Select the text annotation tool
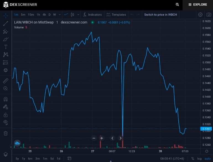This screenshot has width=213, height=162. pos(6,47)
